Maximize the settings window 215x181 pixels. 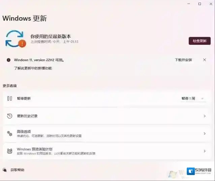(x=199, y=4)
